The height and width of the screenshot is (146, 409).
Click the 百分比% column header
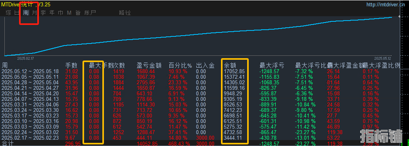click(x=180, y=65)
